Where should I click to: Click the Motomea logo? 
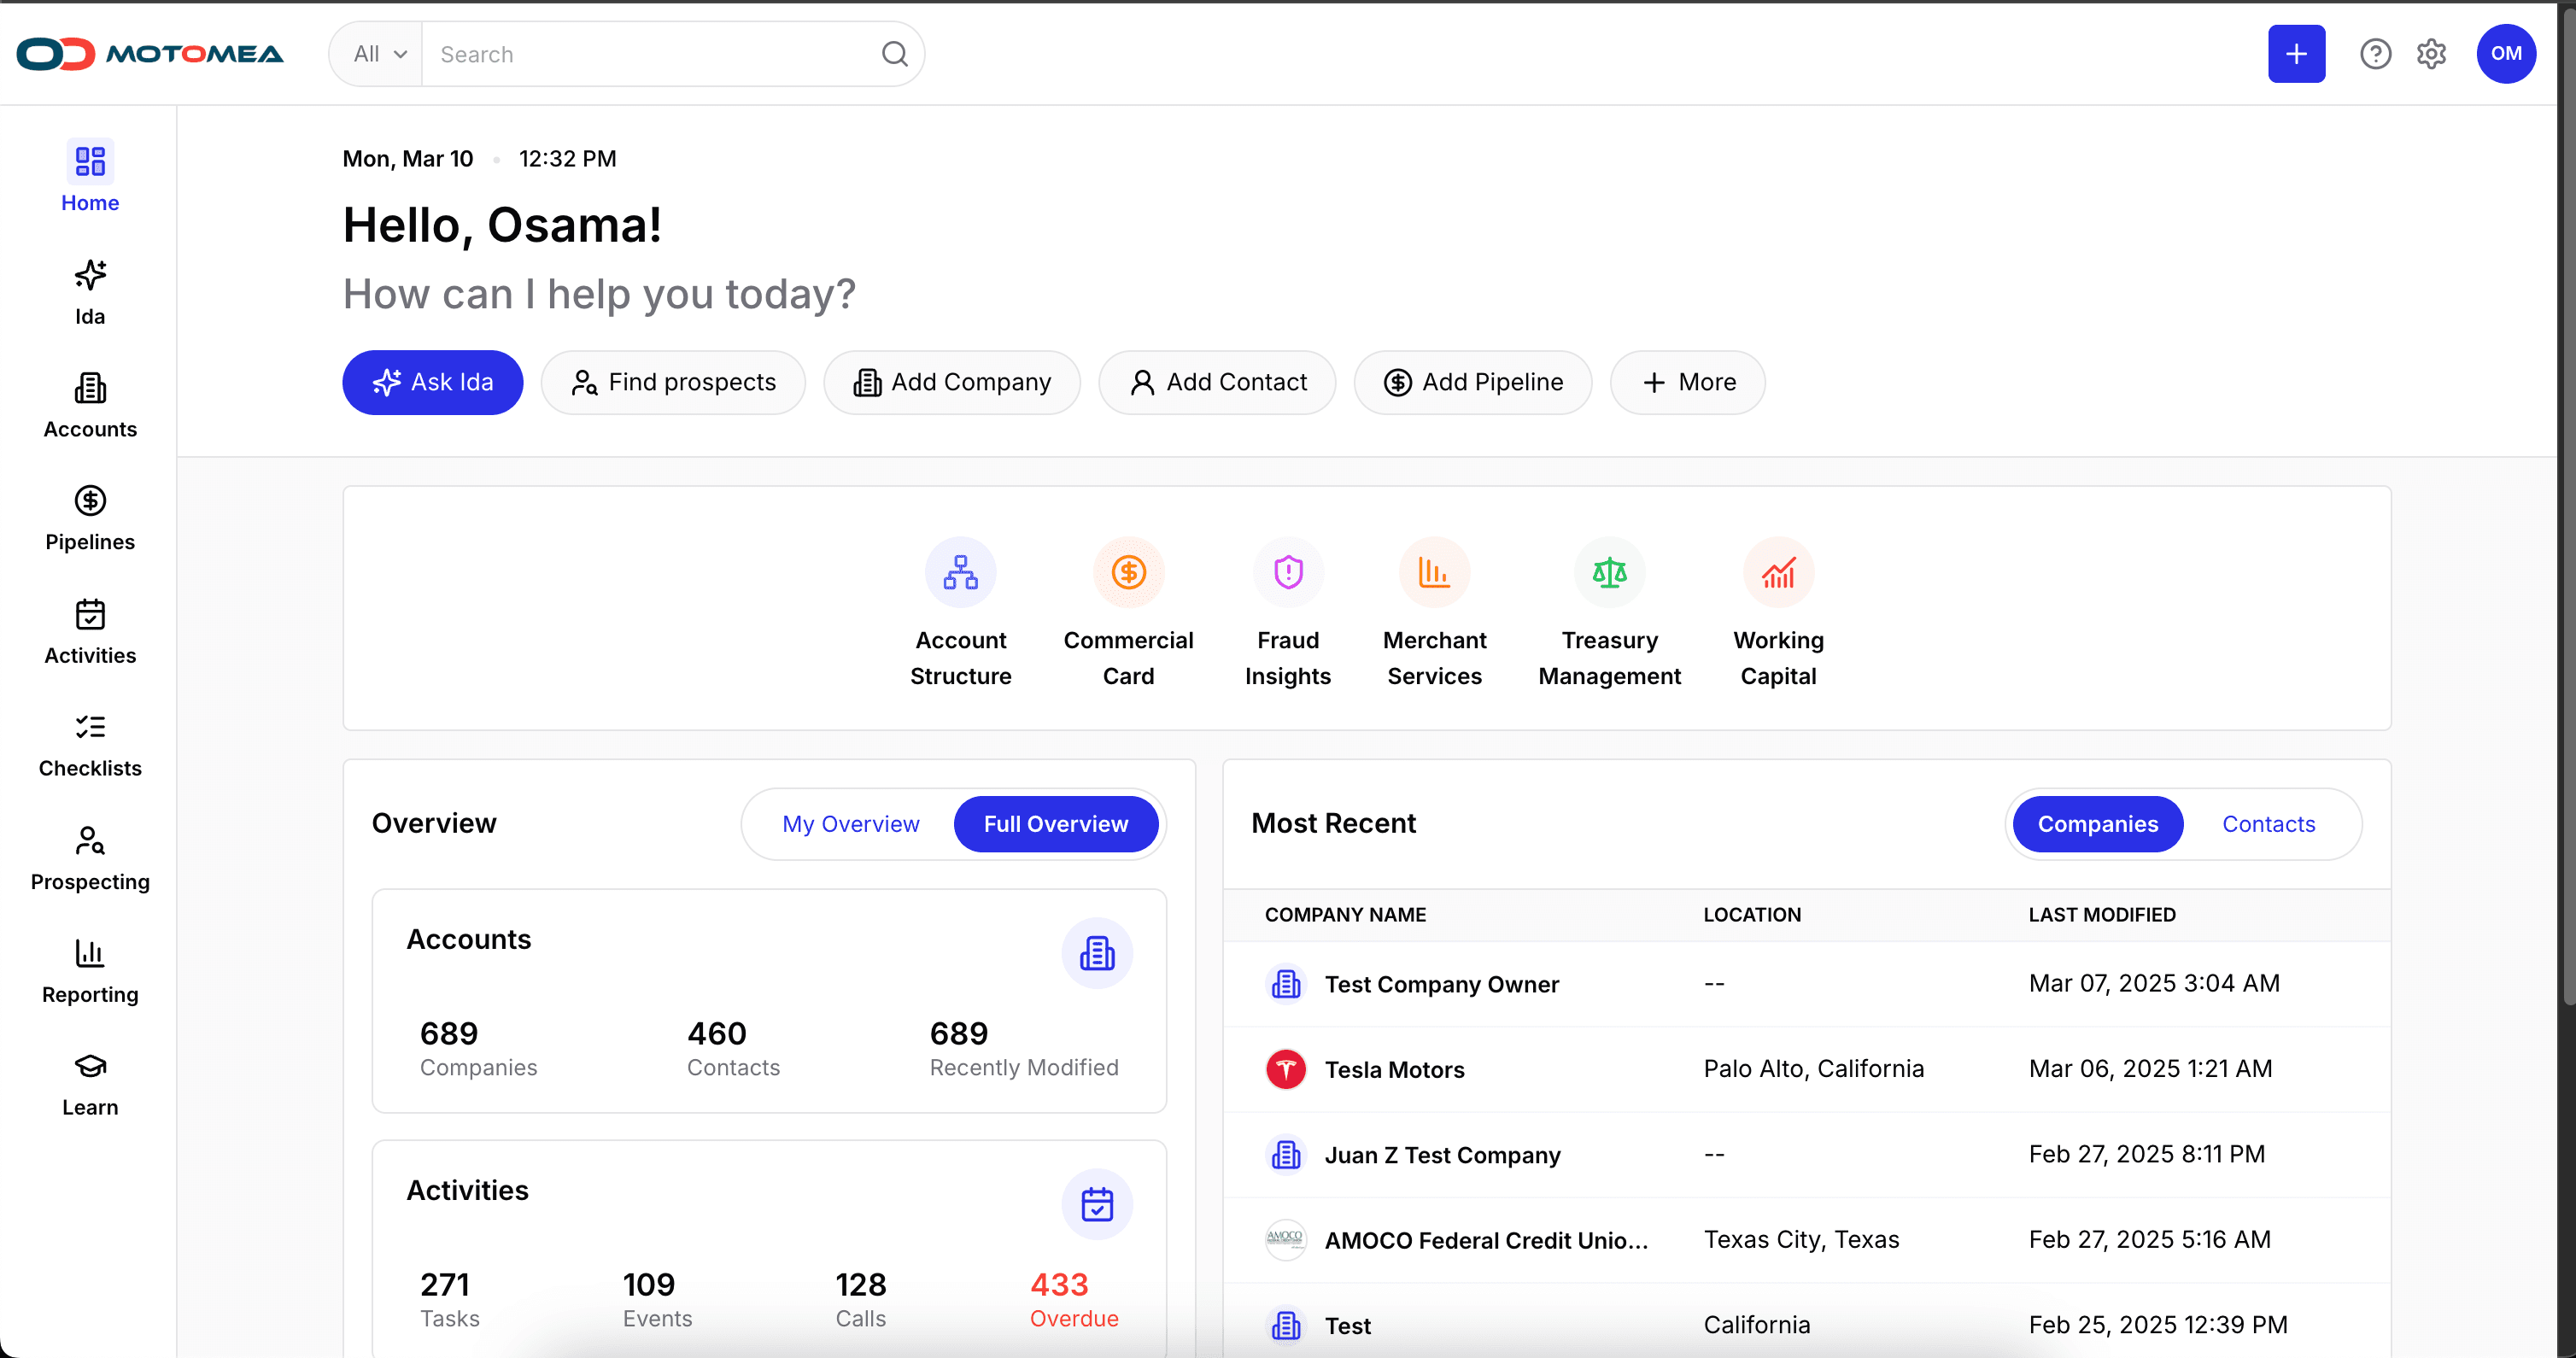(150, 54)
